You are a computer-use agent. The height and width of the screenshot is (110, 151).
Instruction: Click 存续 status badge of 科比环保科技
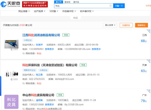pos(83,65)
